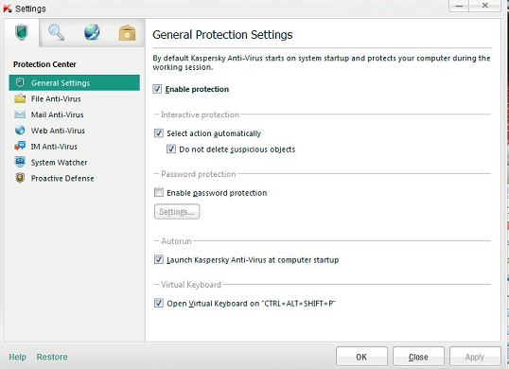
Task: Click the Close button at bottom
Action: (x=418, y=357)
